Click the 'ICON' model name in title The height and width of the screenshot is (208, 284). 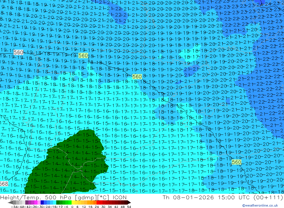(120, 197)
